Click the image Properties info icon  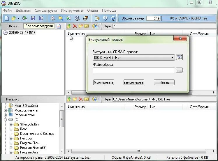coord(105,18)
